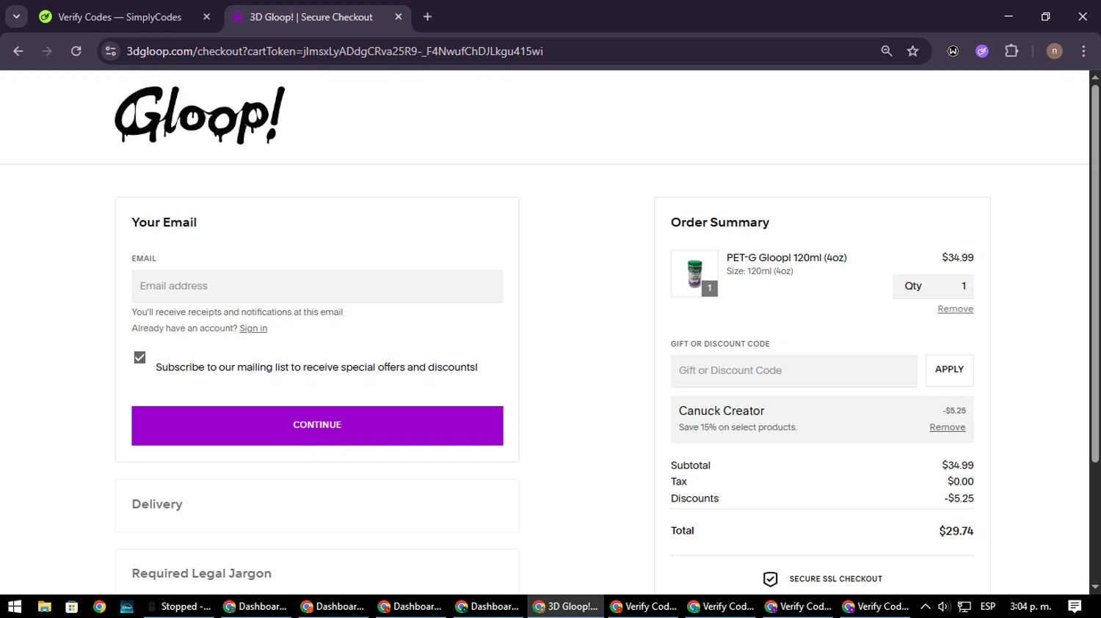Image resolution: width=1101 pixels, height=618 pixels.
Task: Open the Chrome profile avatar
Action: coord(1054,51)
